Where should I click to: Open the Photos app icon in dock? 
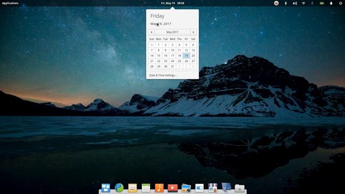186,188
